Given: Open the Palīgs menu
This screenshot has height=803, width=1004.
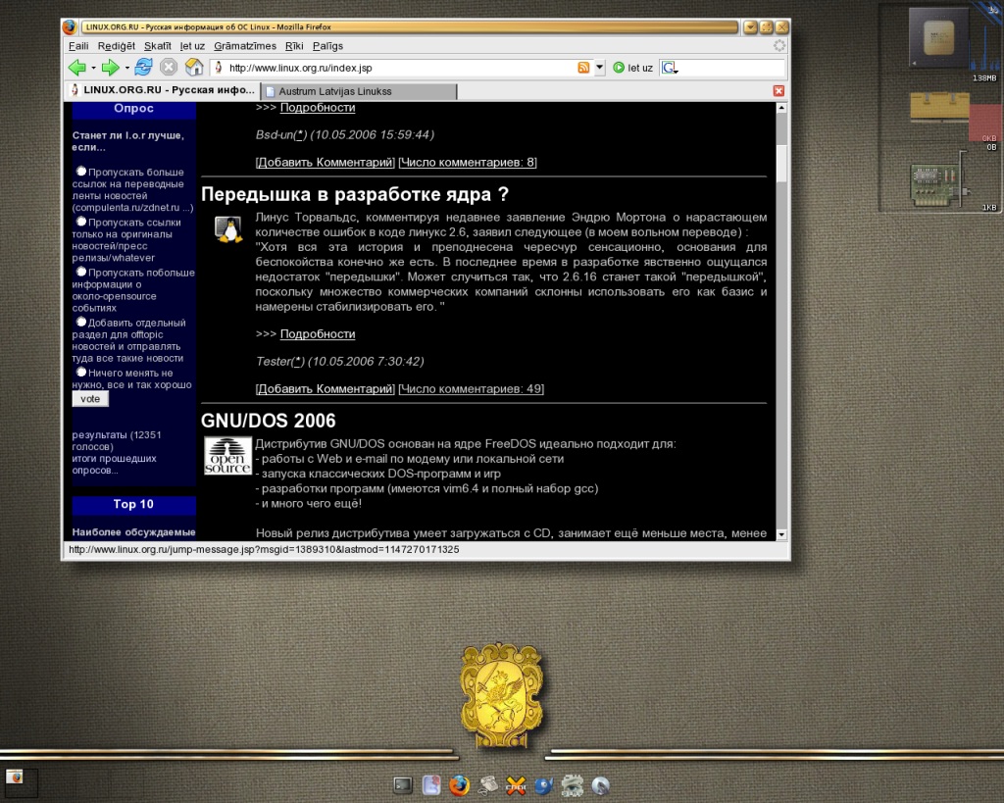Looking at the screenshot, I should 327,46.
